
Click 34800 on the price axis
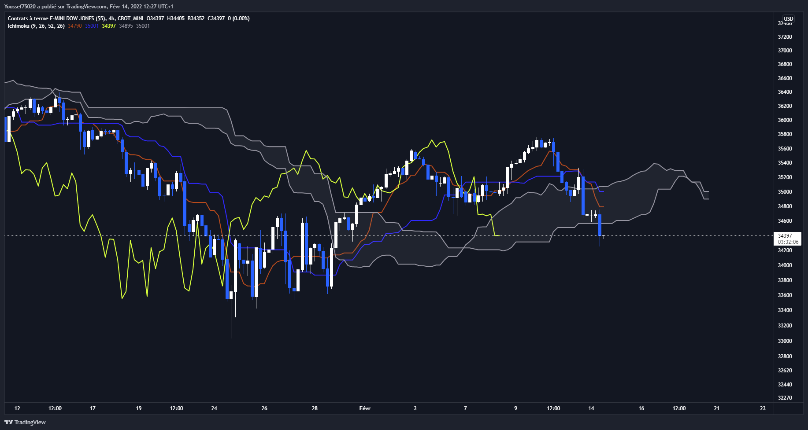[x=785, y=206]
